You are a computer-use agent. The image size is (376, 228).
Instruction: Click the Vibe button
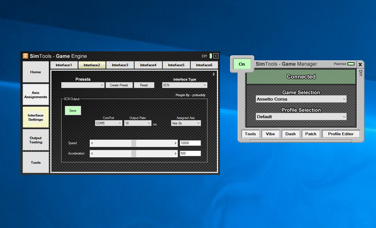(270, 134)
